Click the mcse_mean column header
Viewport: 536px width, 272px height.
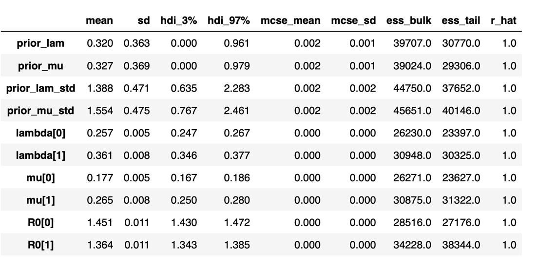coord(290,20)
